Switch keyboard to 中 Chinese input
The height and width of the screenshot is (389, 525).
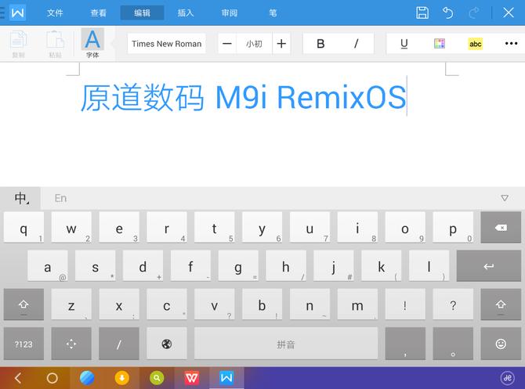(20, 198)
